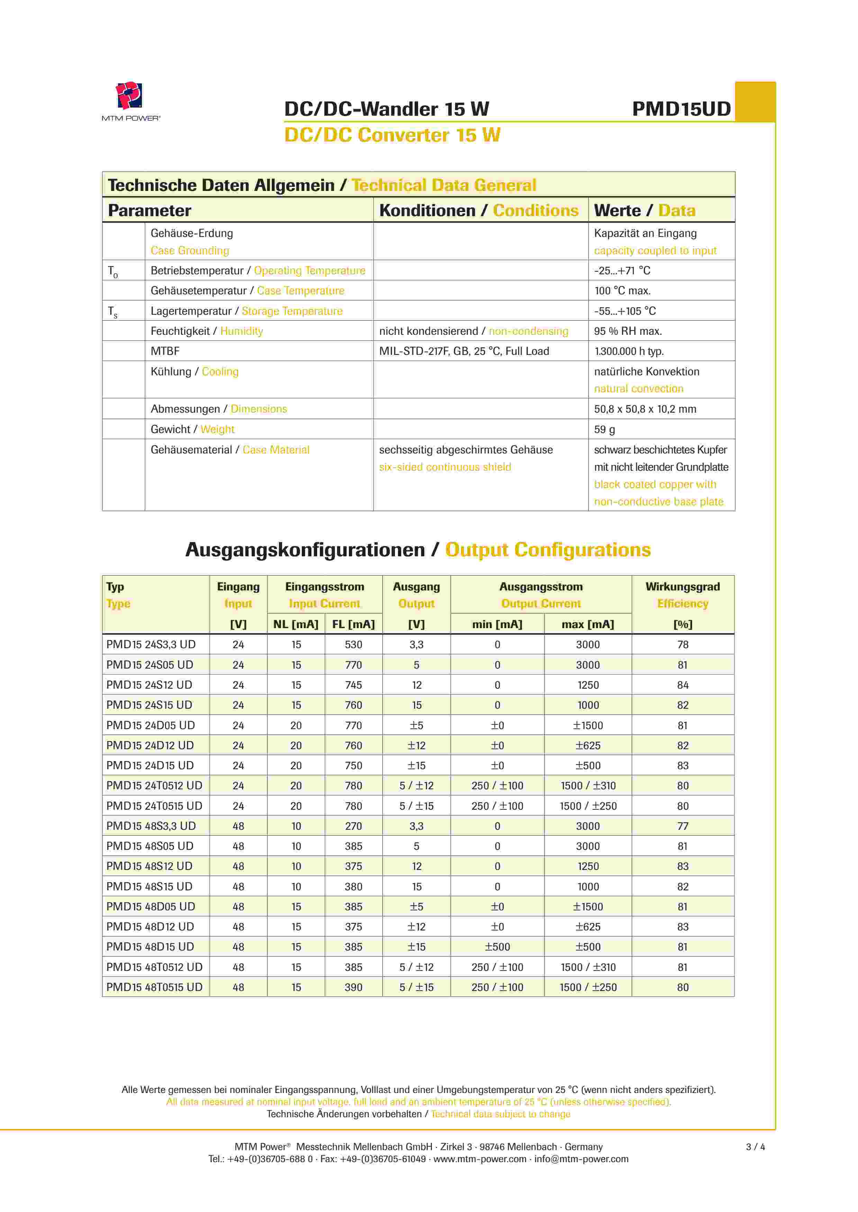Click the MTBF parameter row label
858x1212 pixels.
[x=165, y=351]
